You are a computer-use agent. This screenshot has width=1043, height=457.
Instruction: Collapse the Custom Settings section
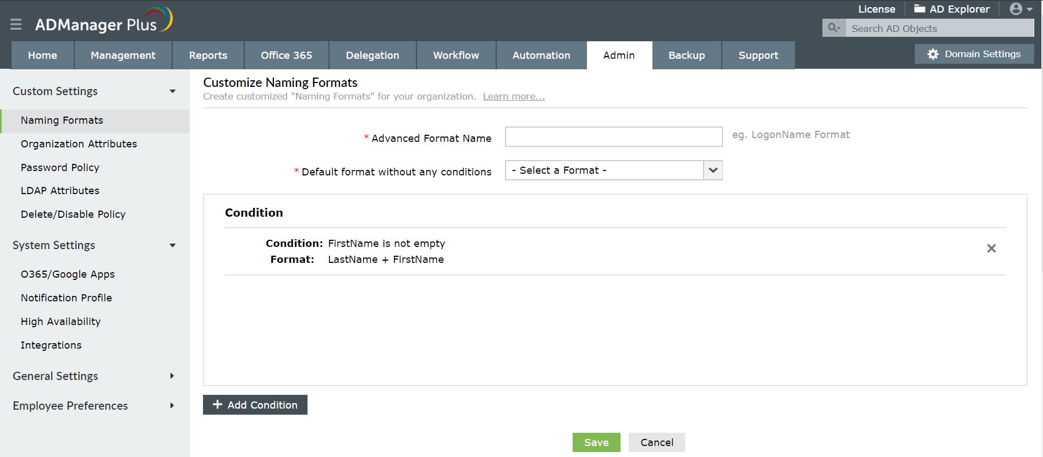[172, 91]
